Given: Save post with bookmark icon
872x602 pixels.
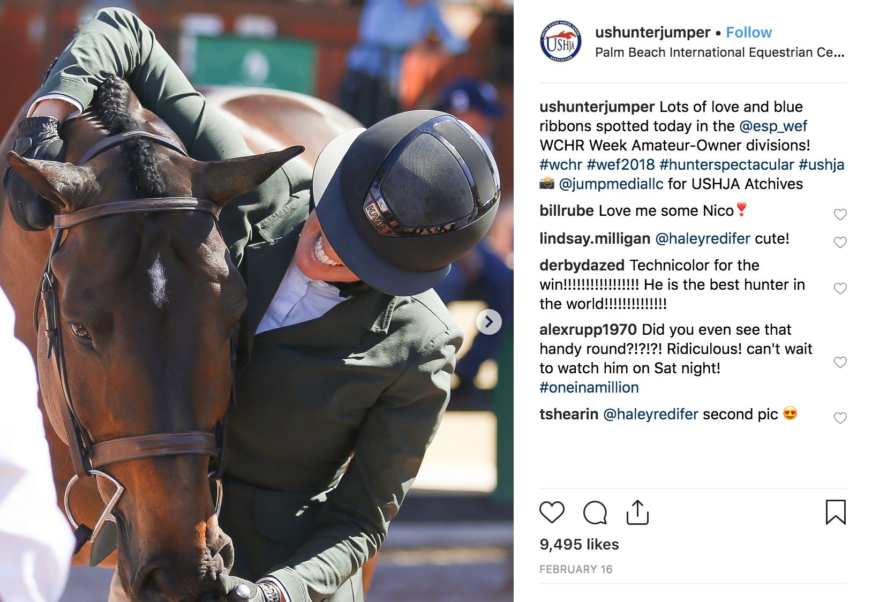Looking at the screenshot, I should pyautogui.click(x=836, y=512).
